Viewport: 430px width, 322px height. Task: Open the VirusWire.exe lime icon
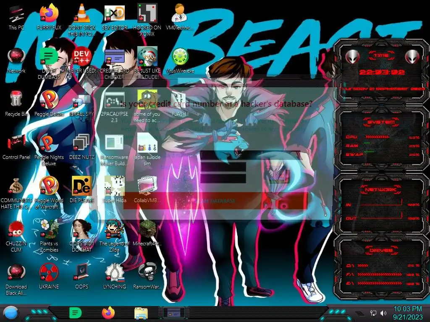(180, 61)
